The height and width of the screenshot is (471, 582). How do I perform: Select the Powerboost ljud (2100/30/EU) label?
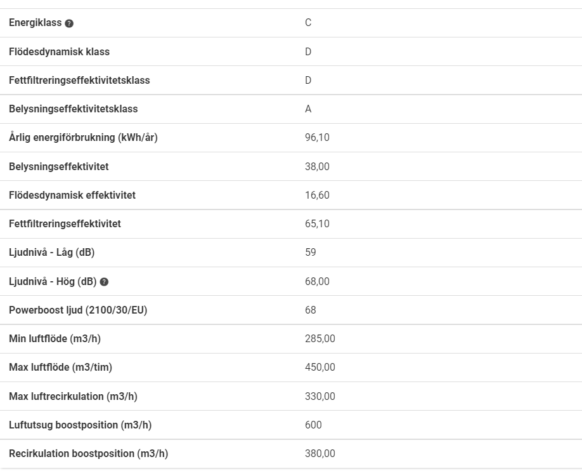(x=78, y=310)
